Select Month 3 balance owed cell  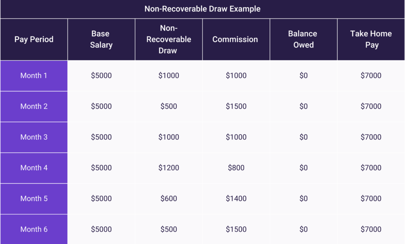click(x=303, y=137)
